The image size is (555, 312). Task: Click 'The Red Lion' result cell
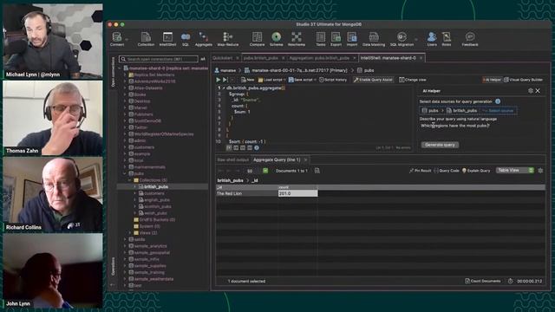point(247,193)
